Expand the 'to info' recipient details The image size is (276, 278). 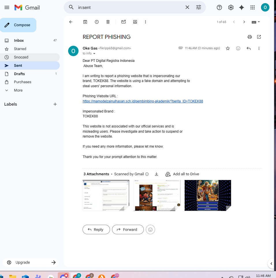point(94,53)
